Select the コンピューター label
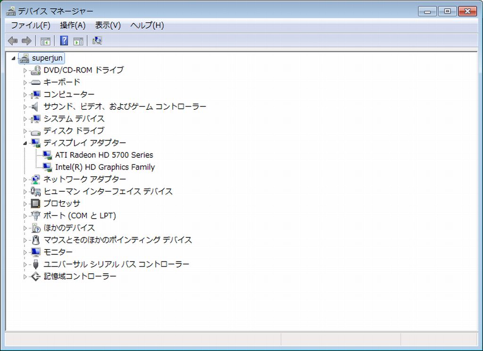The image size is (483, 351). (x=69, y=94)
